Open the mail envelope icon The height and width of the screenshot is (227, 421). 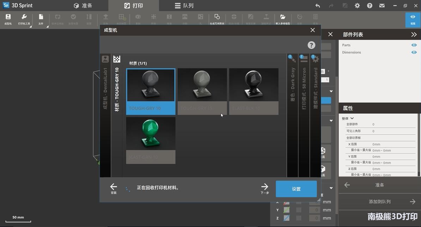tap(382, 6)
